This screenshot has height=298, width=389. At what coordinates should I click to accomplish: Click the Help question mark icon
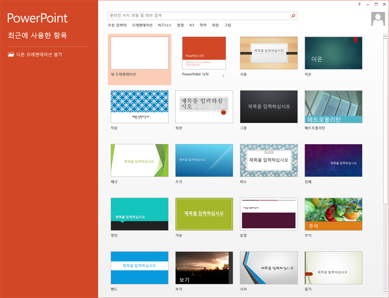359,5
